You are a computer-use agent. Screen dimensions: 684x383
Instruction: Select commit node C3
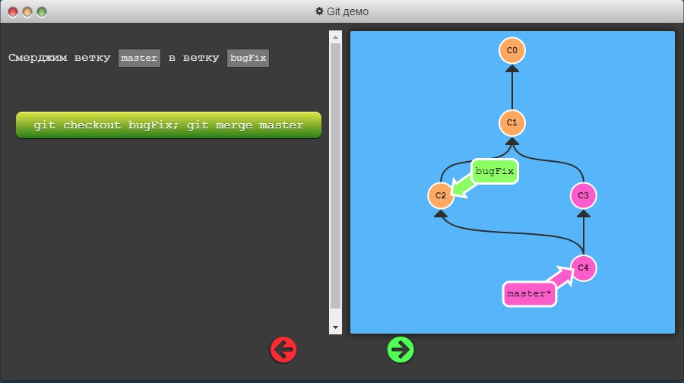(x=583, y=195)
